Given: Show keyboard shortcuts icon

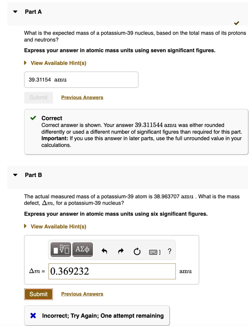Looking at the screenshot, I should click(x=154, y=252).
